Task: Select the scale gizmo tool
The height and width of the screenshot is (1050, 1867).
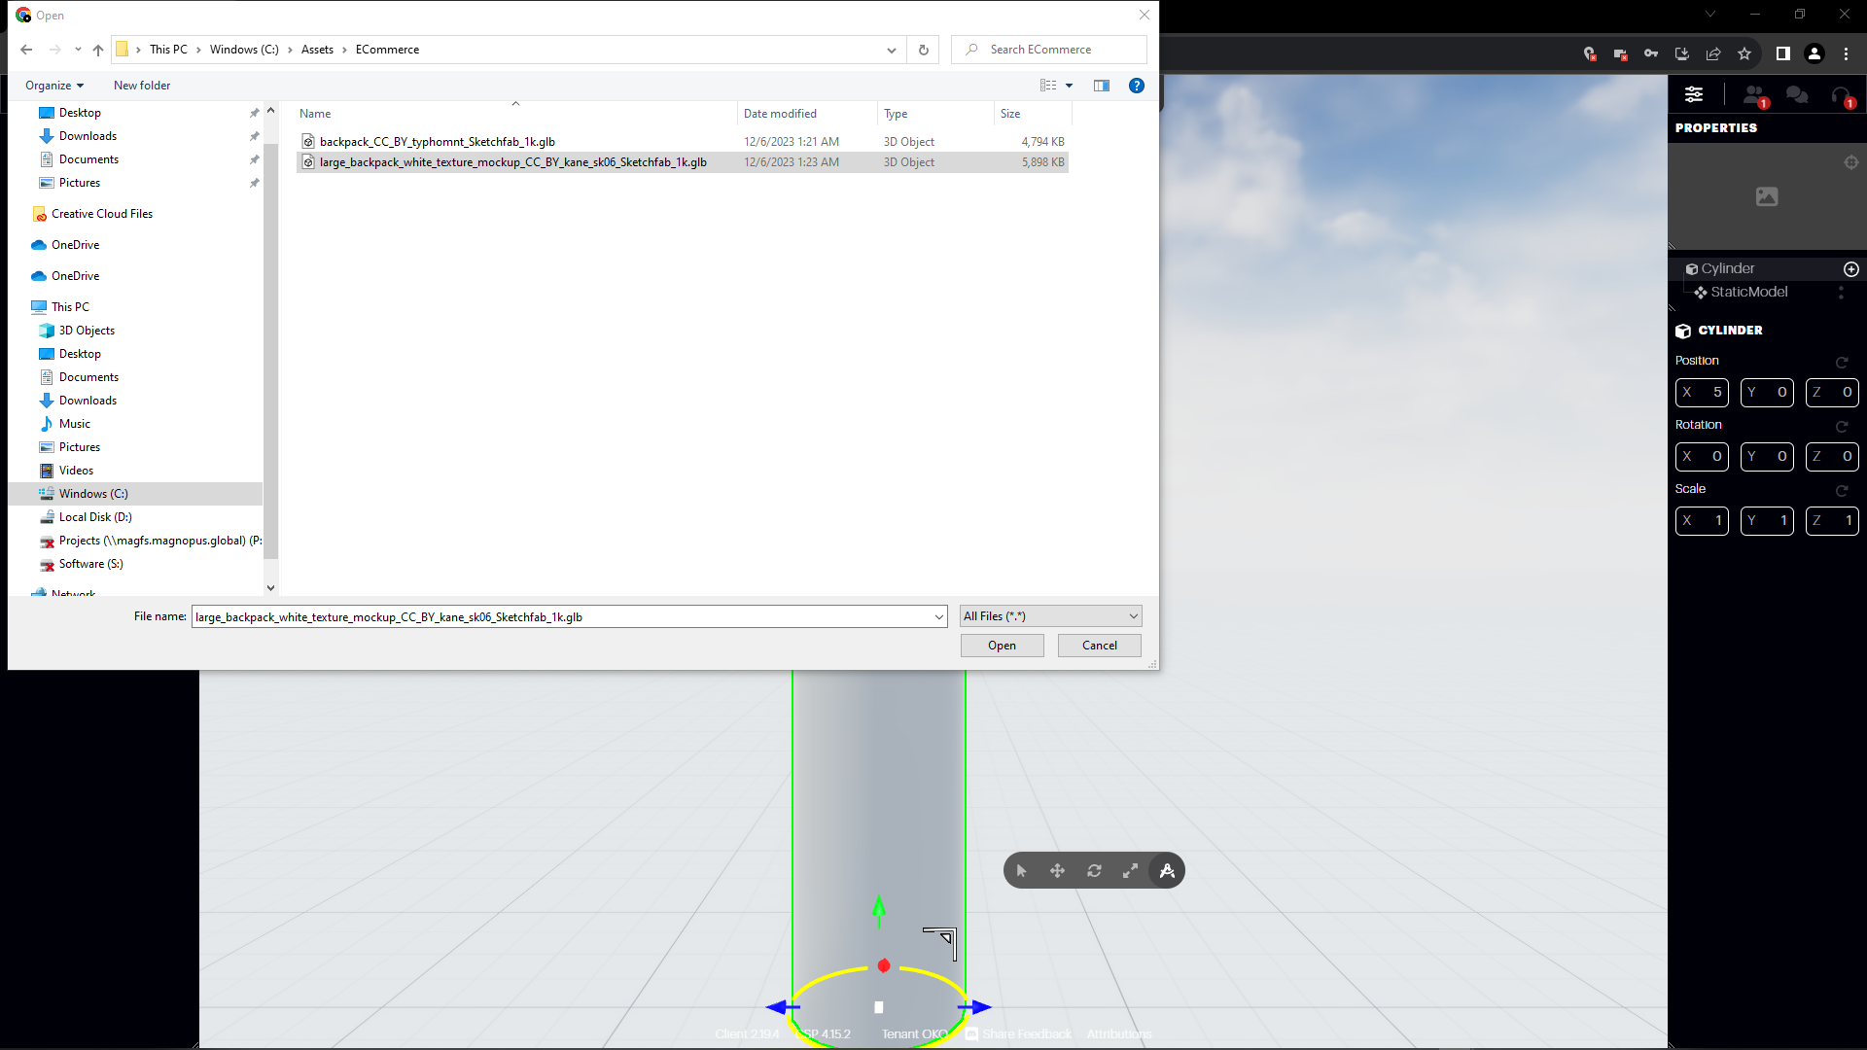Action: pyautogui.click(x=1130, y=871)
